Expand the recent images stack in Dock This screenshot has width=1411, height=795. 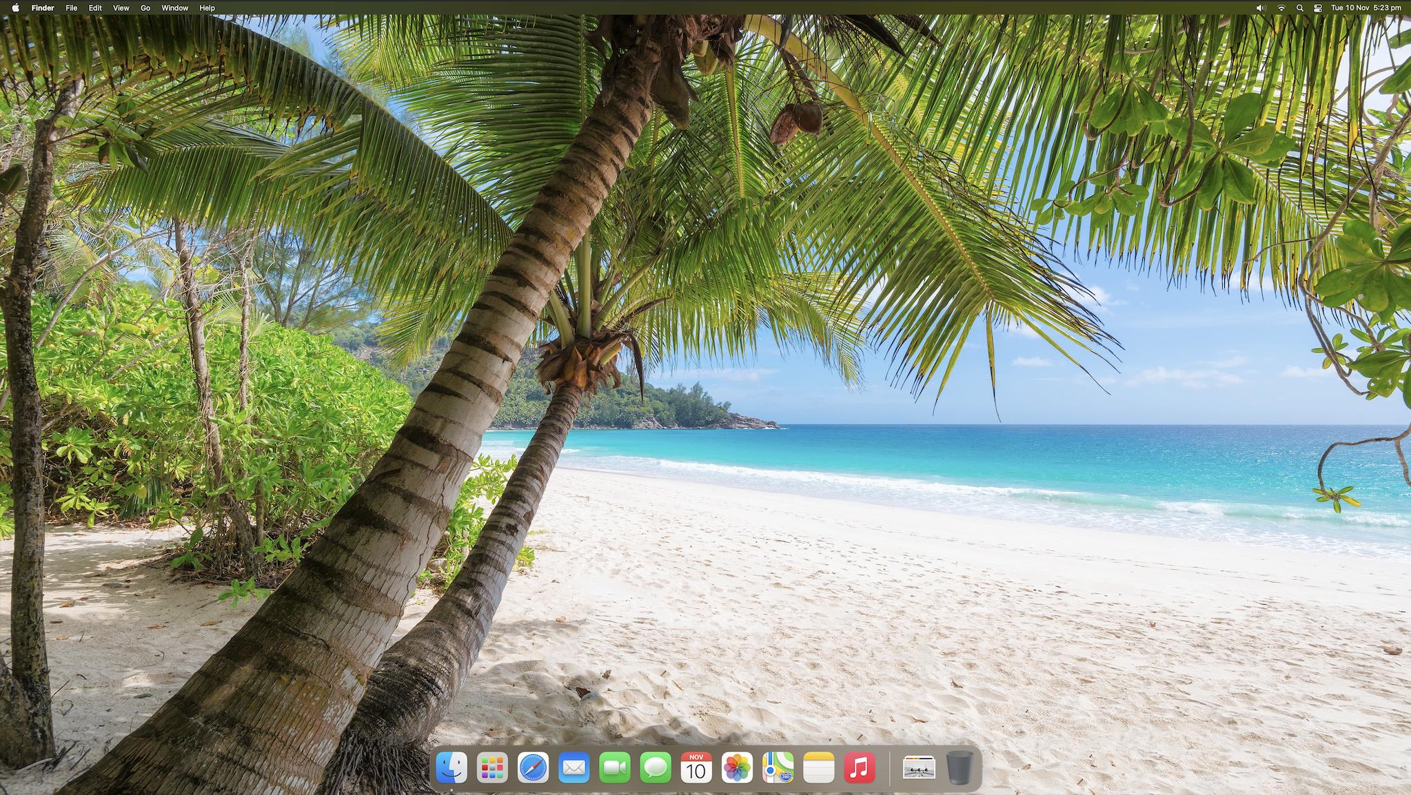coord(919,767)
